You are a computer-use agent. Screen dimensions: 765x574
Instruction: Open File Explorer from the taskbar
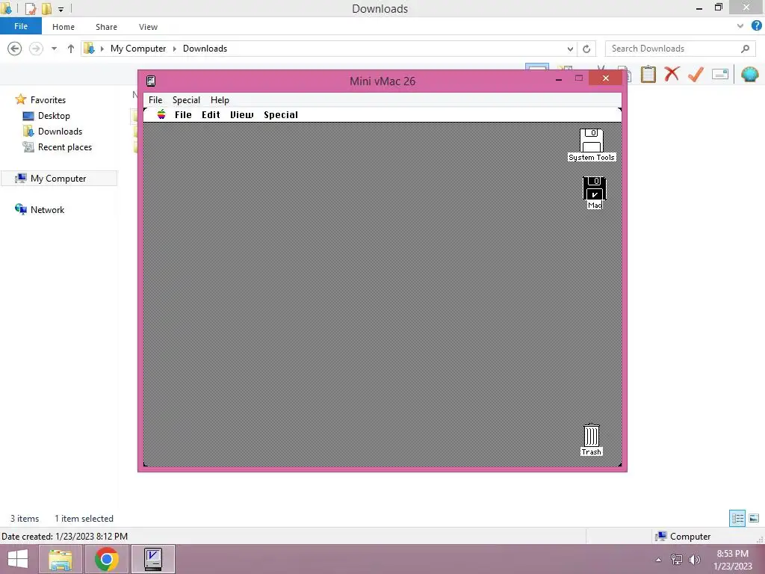tap(61, 559)
